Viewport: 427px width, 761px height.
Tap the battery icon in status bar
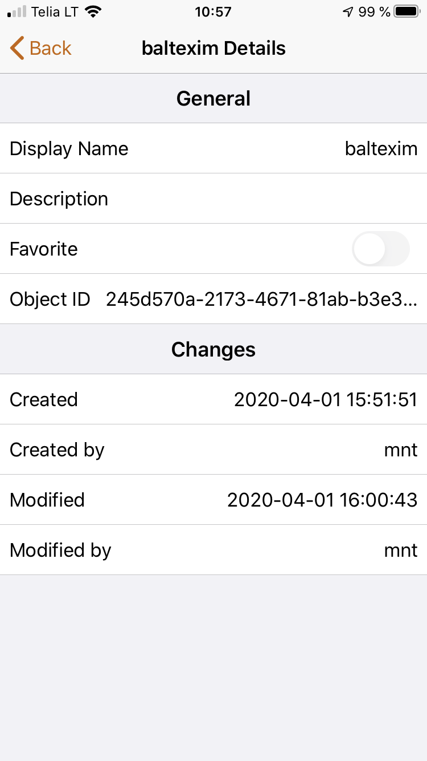point(407,11)
